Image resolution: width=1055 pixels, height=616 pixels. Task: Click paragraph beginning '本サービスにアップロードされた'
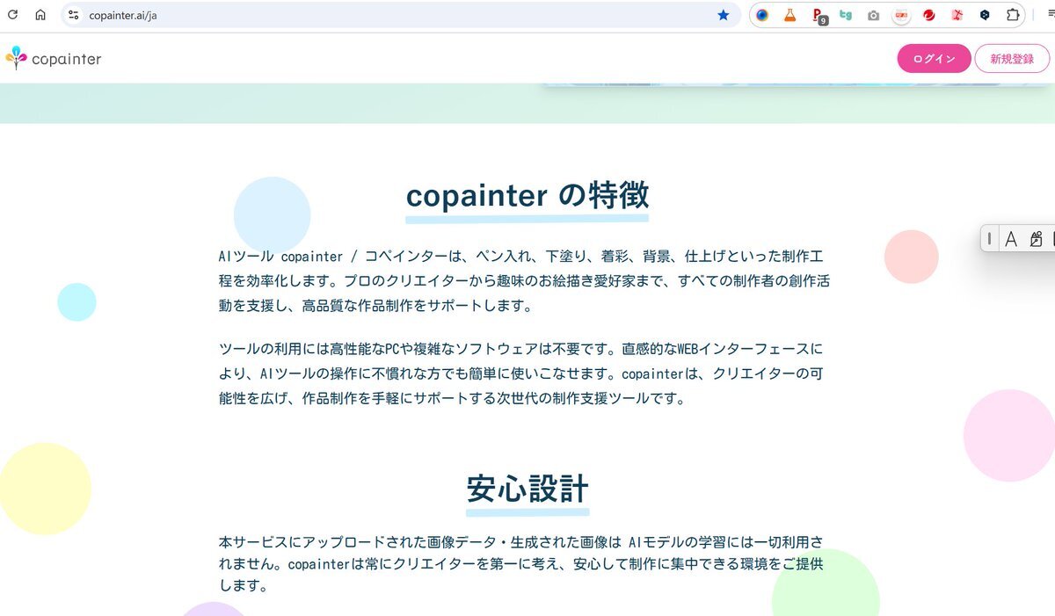coord(521,562)
